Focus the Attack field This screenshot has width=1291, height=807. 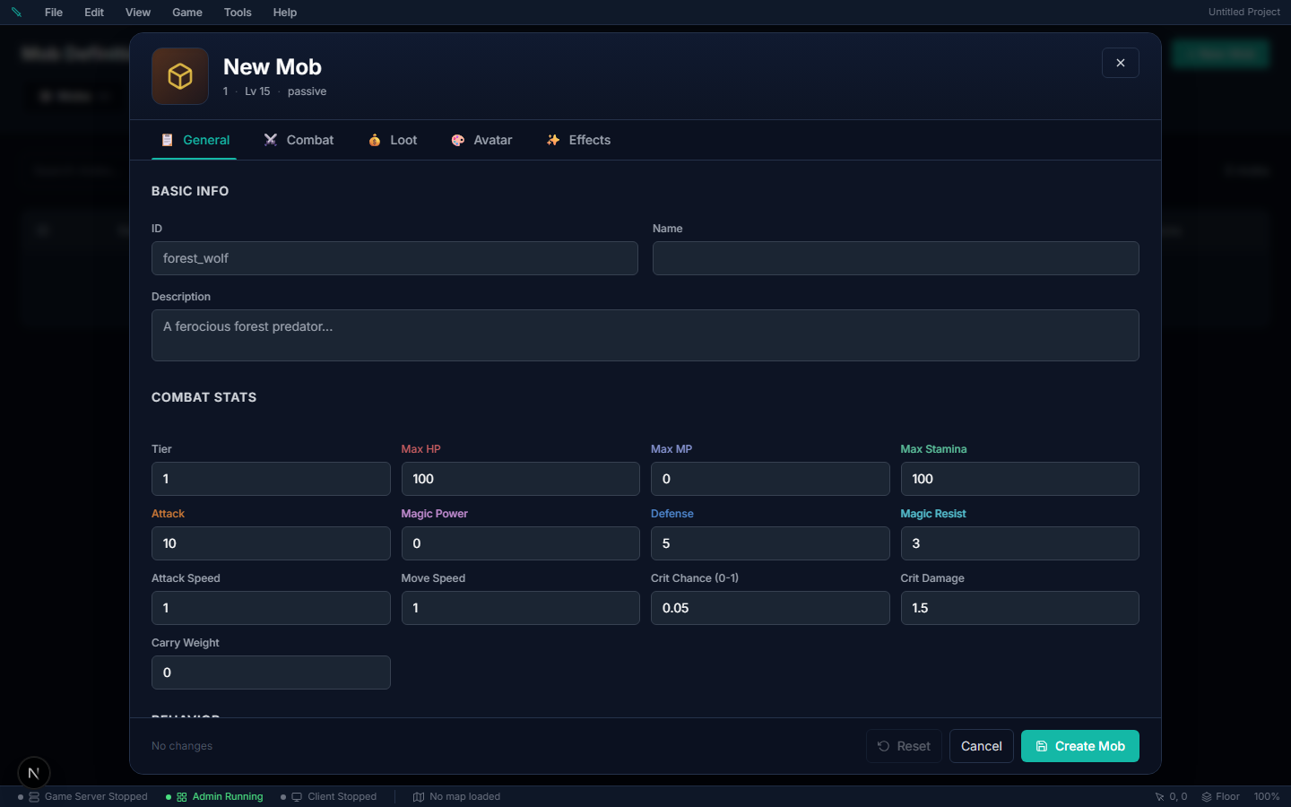tap(271, 543)
